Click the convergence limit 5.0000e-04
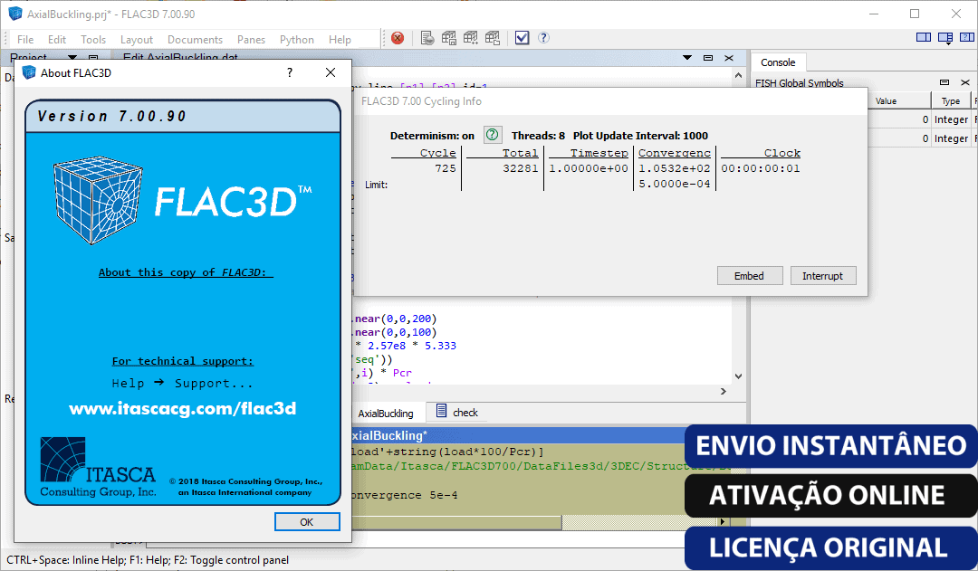The width and height of the screenshot is (978, 571). (x=675, y=184)
